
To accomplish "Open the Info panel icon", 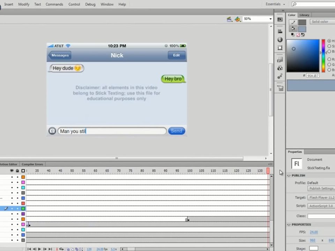I will pyautogui.click(x=280, y=39).
